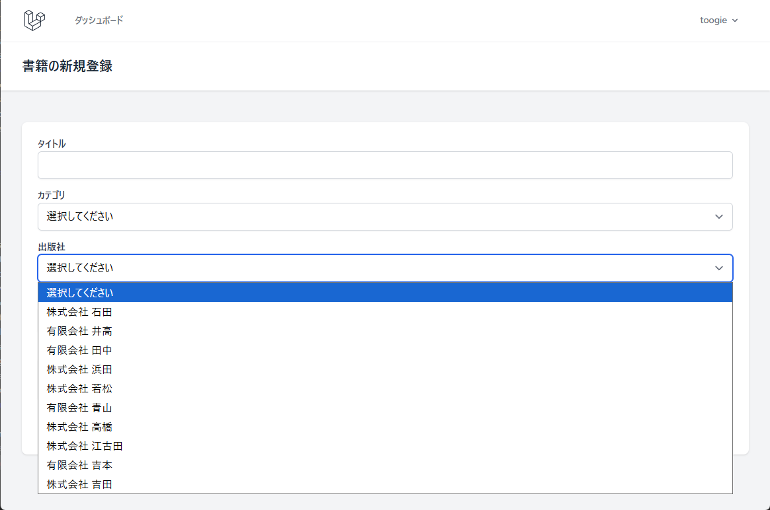Click the chevron next to toogie

tap(734, 20)
